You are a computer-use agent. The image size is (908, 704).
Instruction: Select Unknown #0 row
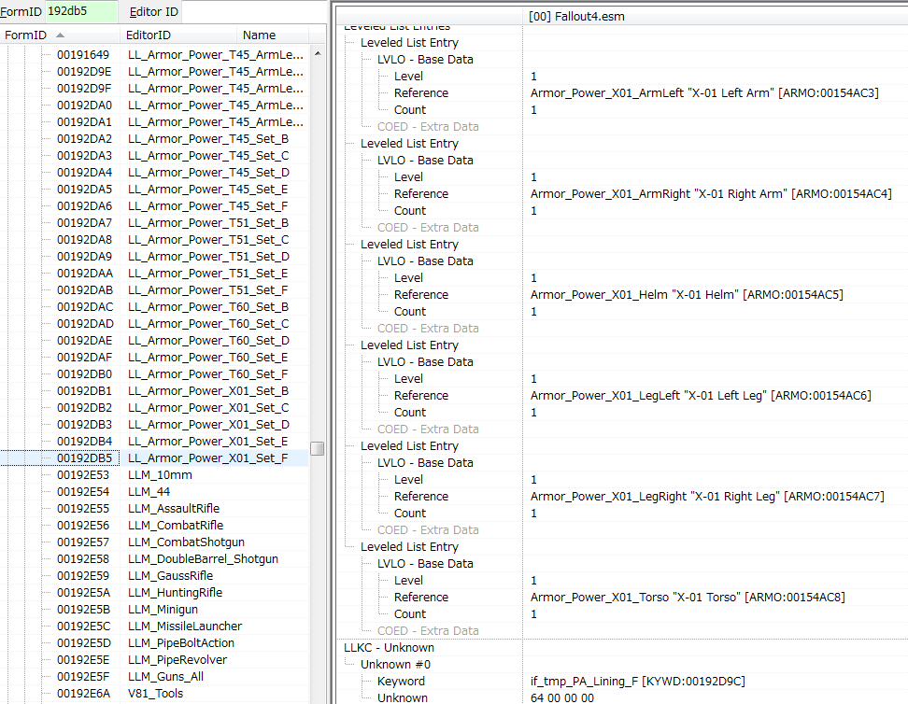pos(395,664)
